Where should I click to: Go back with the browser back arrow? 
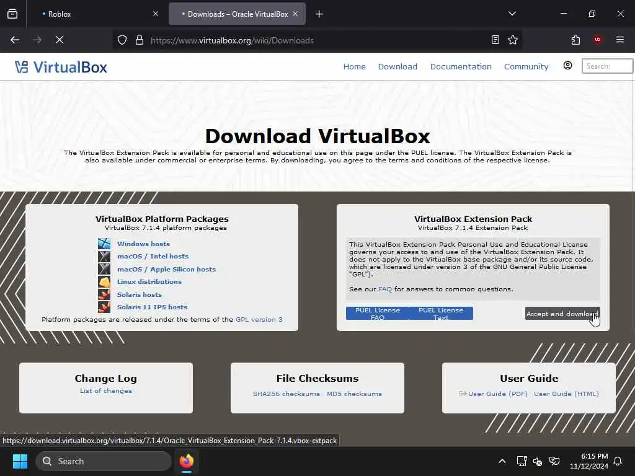click(x=15, y=40)
